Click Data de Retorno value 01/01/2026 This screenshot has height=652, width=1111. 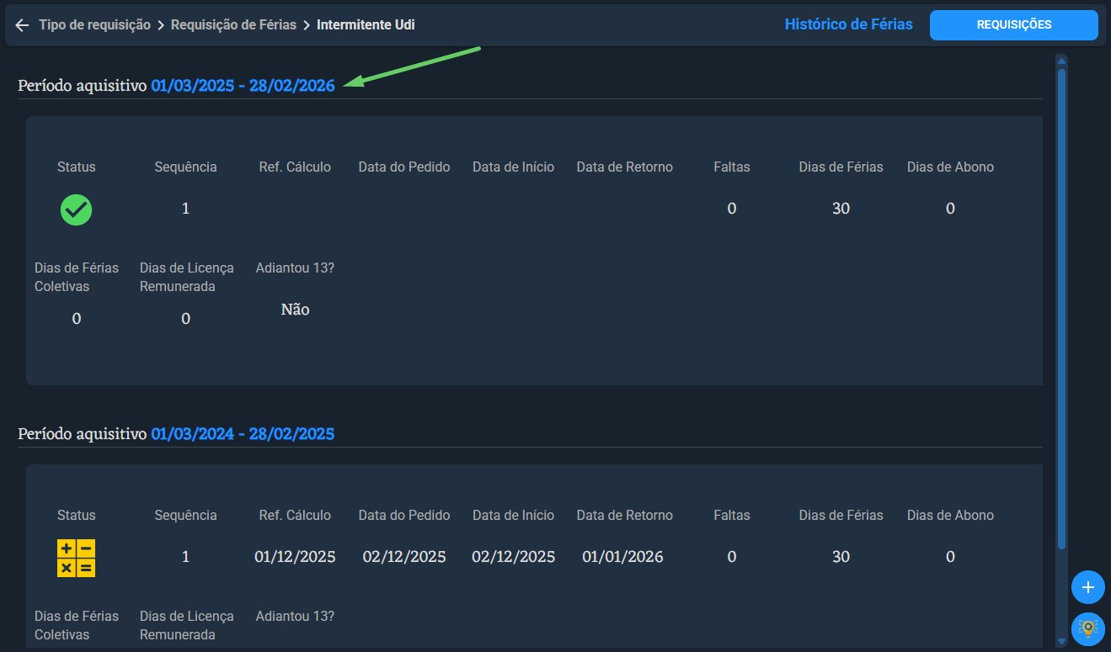[622, 557]
